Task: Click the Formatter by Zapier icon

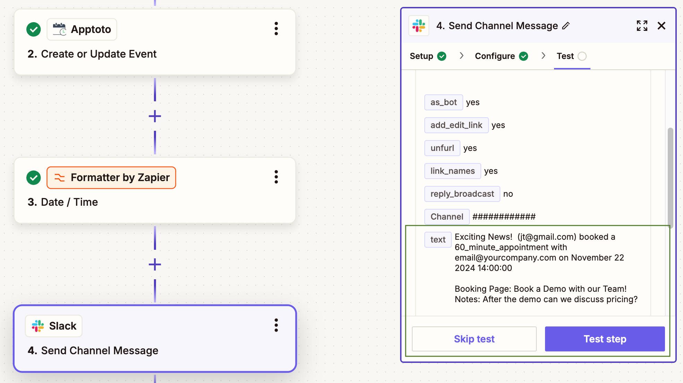Action: 60,178
